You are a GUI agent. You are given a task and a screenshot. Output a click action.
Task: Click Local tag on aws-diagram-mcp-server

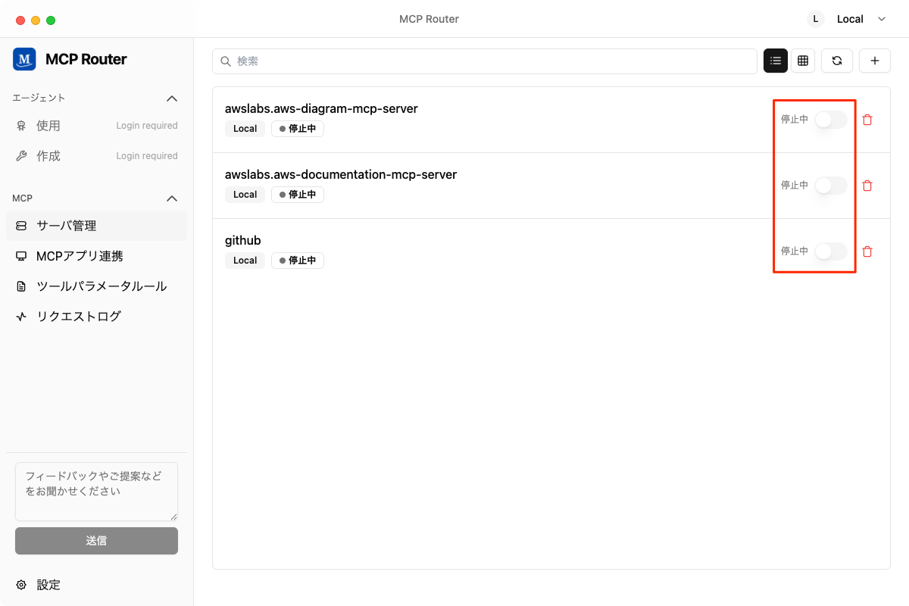pos(245,129)
